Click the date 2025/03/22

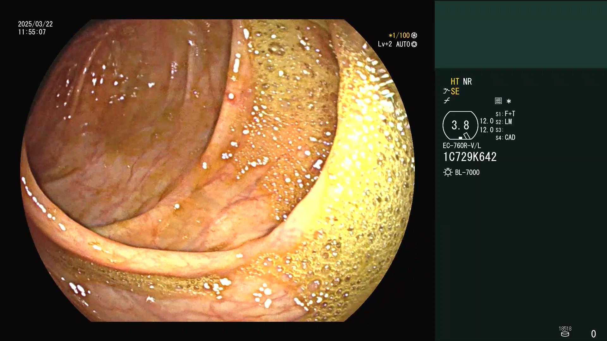(35, 24)
